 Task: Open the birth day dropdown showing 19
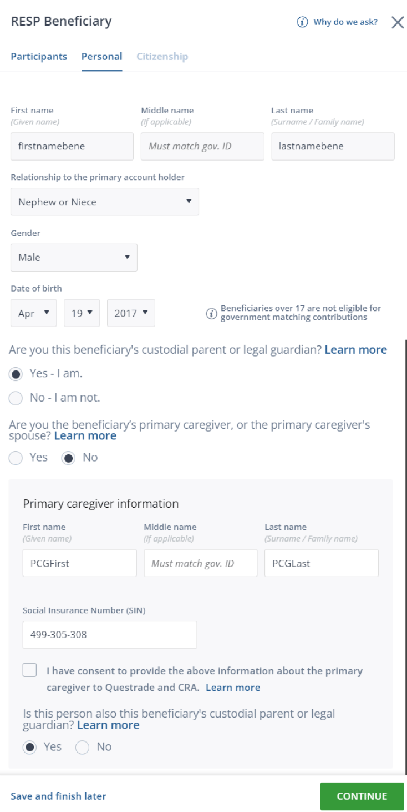pyautogui.click(x=82, y=313)
